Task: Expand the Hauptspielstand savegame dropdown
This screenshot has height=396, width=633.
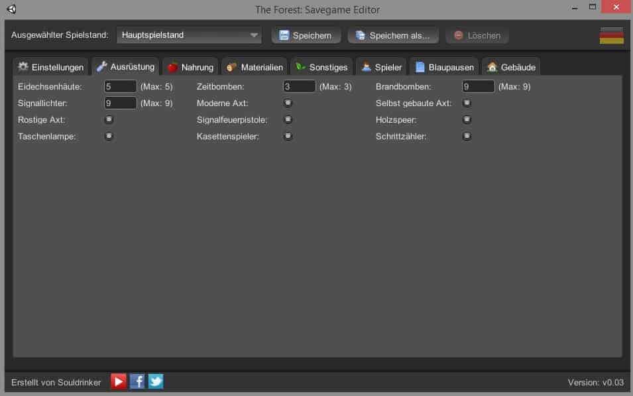Action: [x=189, y=35]
